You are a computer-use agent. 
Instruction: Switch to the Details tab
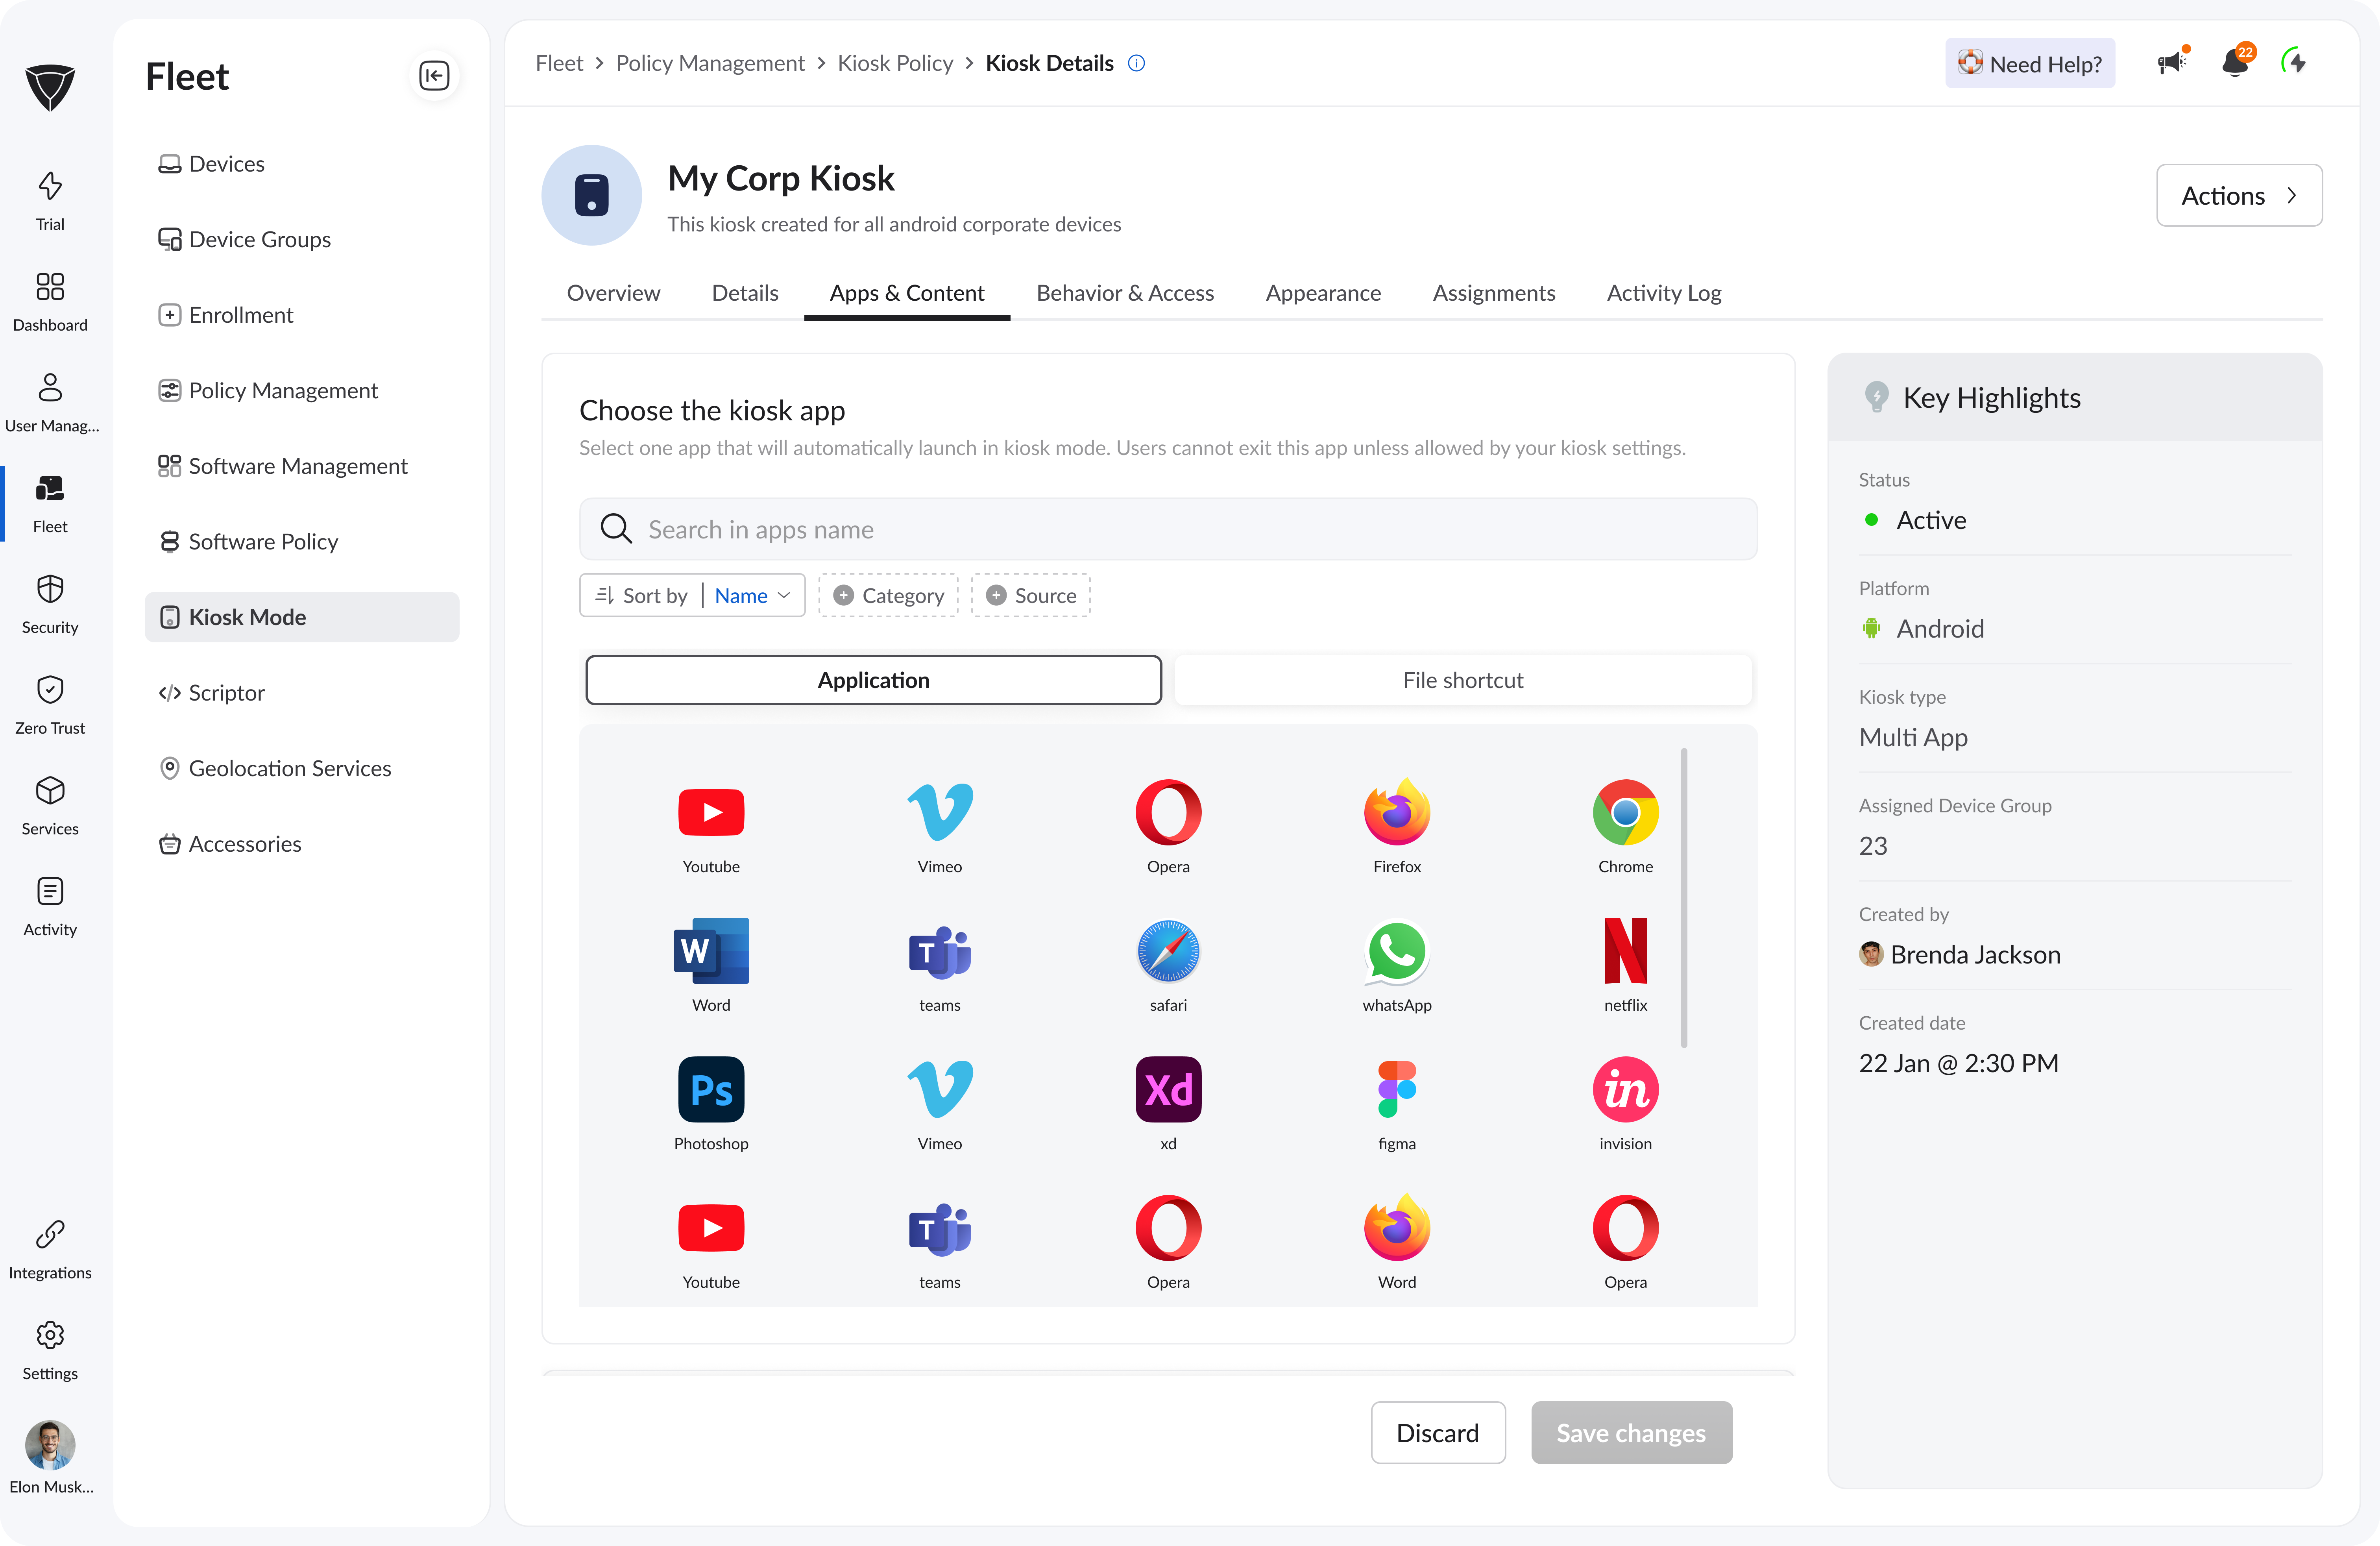pos(744,293)
